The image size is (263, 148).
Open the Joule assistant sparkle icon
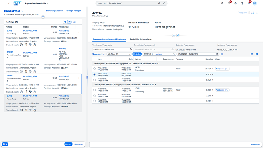click(164, 3)
